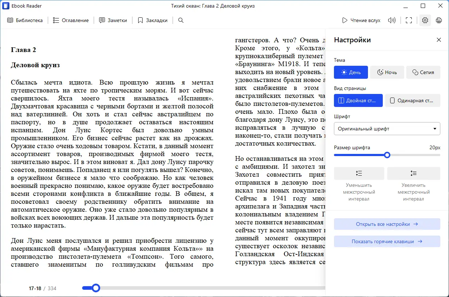The image size is (449, 297).
Task: Start Чтение вслух playback
Action: 361,20
